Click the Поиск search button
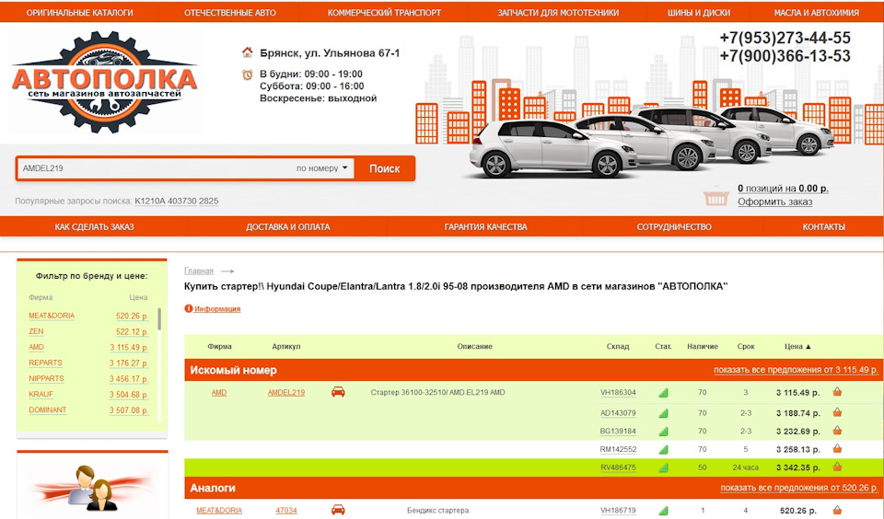 tap(385, 168)
